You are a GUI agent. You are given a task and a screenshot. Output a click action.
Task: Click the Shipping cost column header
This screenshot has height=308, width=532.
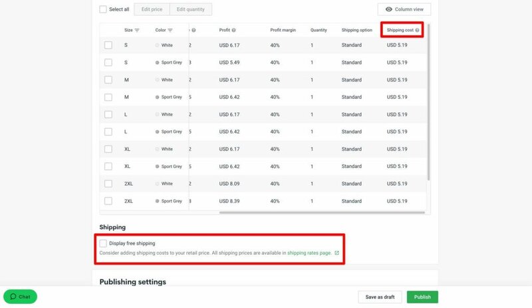[x=400, y=30]
